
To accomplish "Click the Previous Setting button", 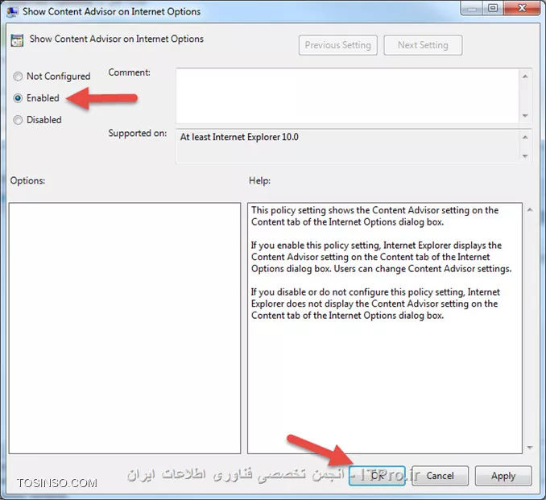I will [337, 45].
